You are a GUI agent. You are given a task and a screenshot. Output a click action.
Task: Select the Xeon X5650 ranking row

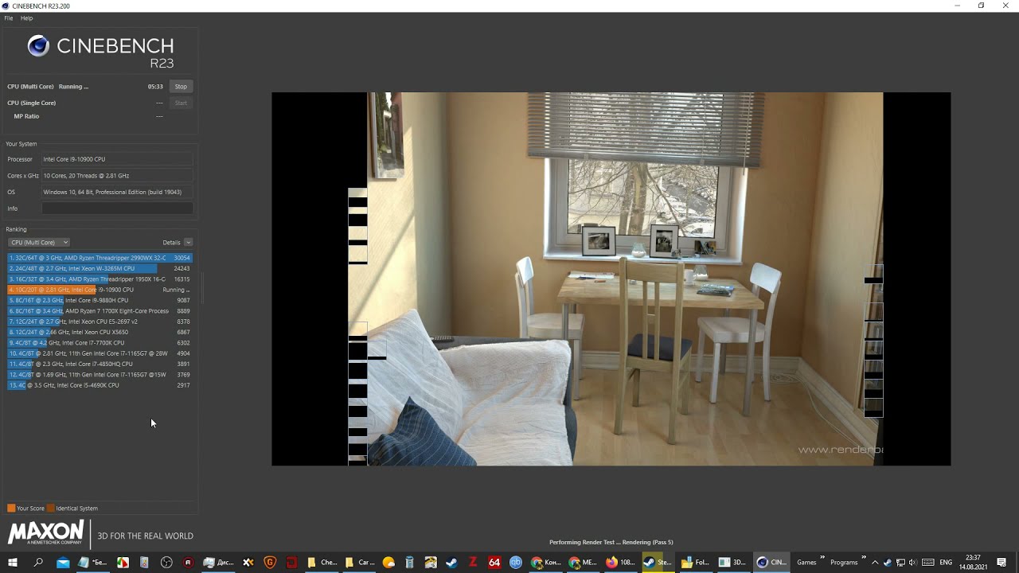(100, 333)
